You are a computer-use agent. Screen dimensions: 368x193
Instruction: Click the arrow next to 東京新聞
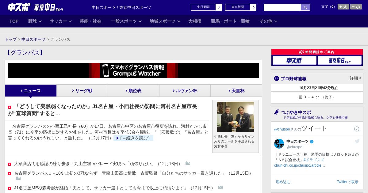tap(253, 7)
